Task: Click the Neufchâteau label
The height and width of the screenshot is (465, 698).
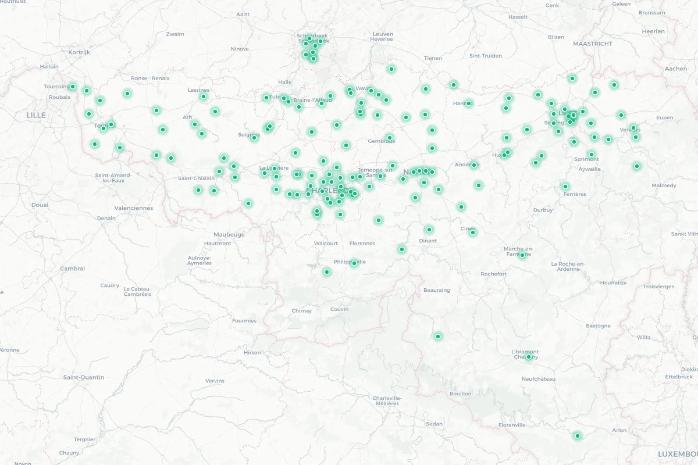Action: click(539, 379)
